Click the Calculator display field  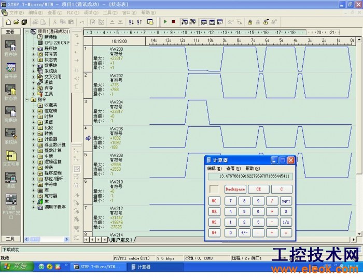(x=250, y=177)
